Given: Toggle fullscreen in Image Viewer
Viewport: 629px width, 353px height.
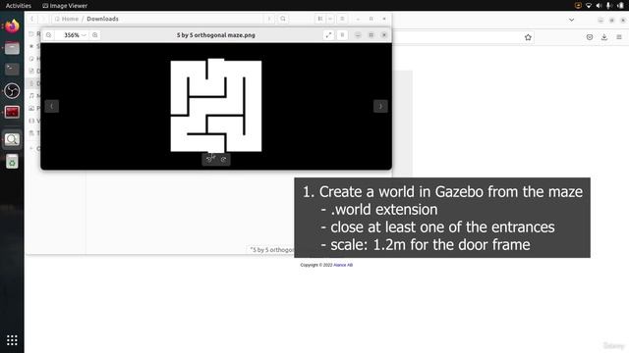Looking at the screenshot, I should [328, 35].
